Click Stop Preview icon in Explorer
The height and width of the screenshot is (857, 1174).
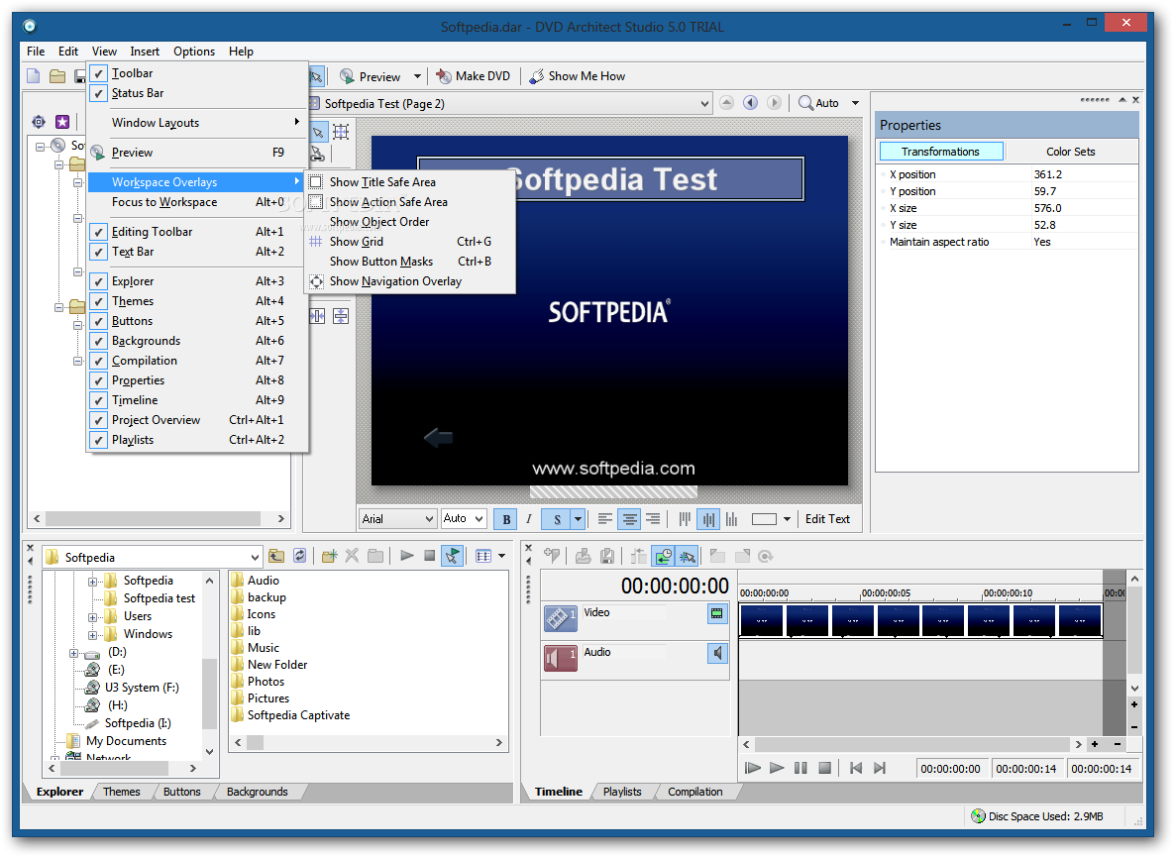click(x=429, y=556)
